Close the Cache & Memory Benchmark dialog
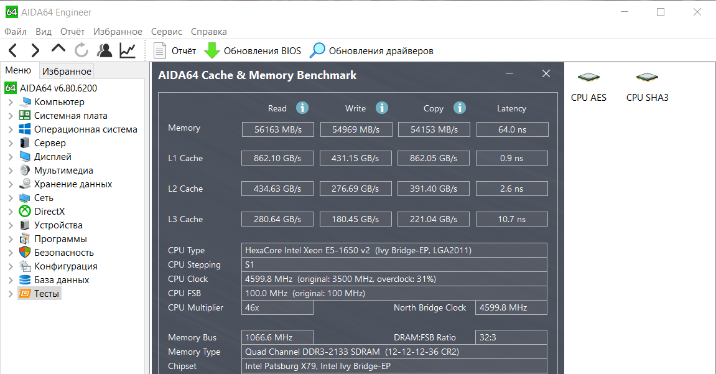The image size is (716, 374). pyautogui.click(x=546, y=74)
